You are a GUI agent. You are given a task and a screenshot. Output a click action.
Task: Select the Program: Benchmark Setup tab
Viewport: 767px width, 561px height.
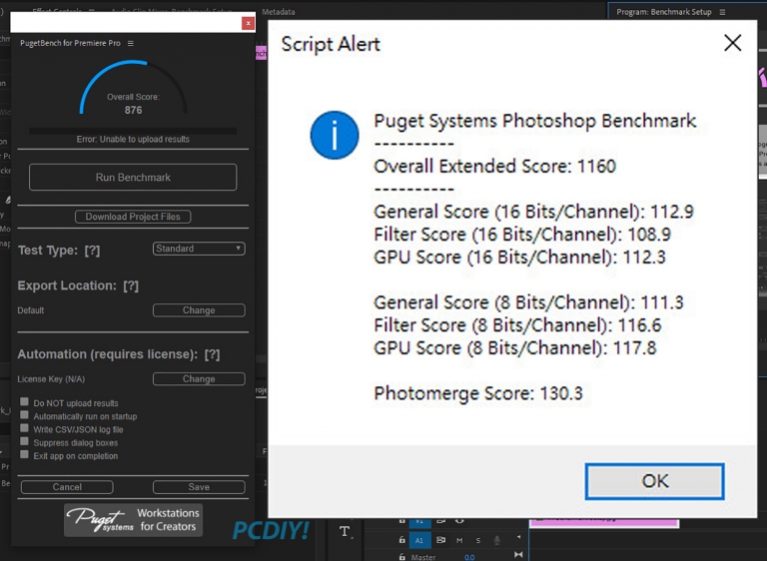point(664,12)
